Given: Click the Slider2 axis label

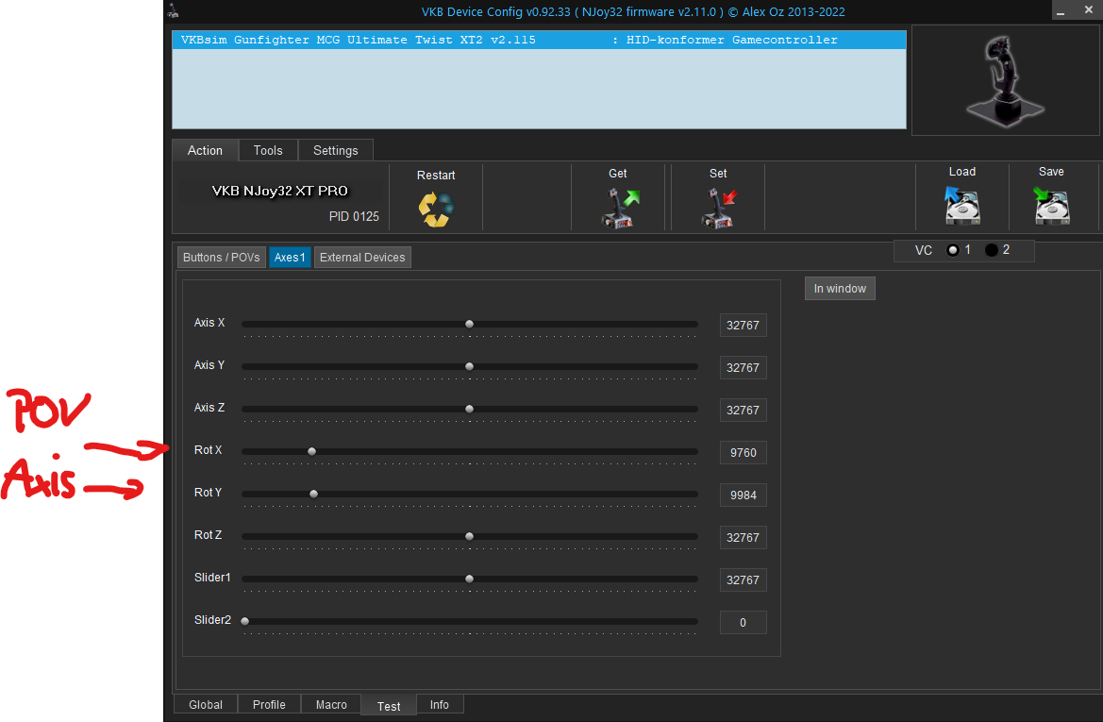Looking at the screenshot, I should point(212,620).
